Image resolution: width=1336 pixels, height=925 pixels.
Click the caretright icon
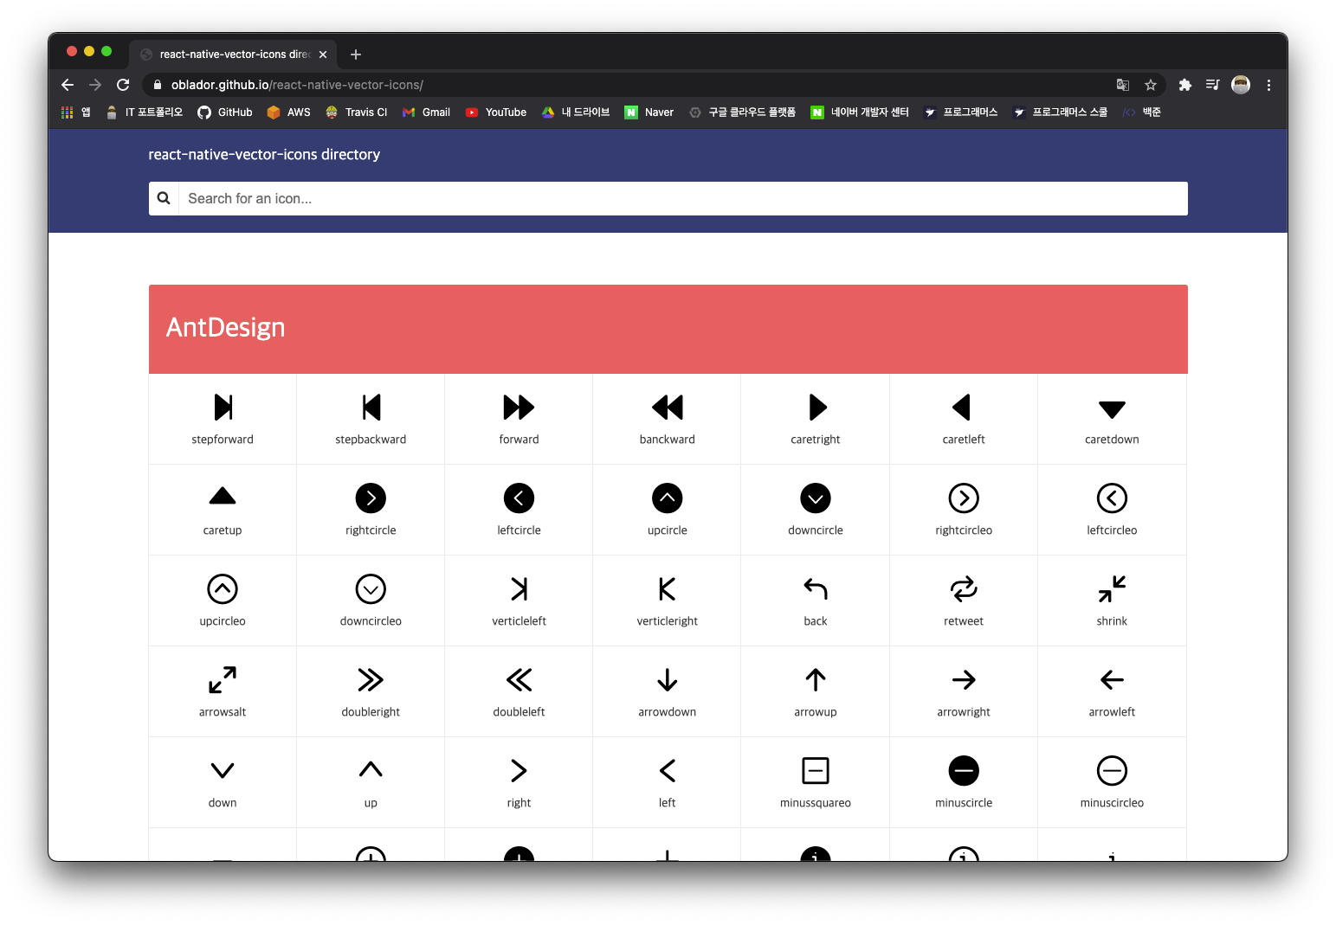(x=816, y=407)
